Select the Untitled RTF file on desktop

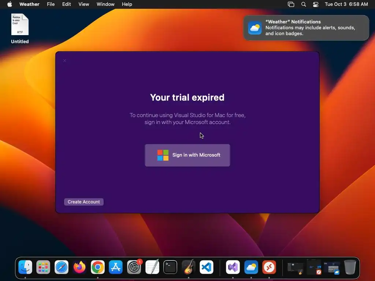[x=20, y=29]
